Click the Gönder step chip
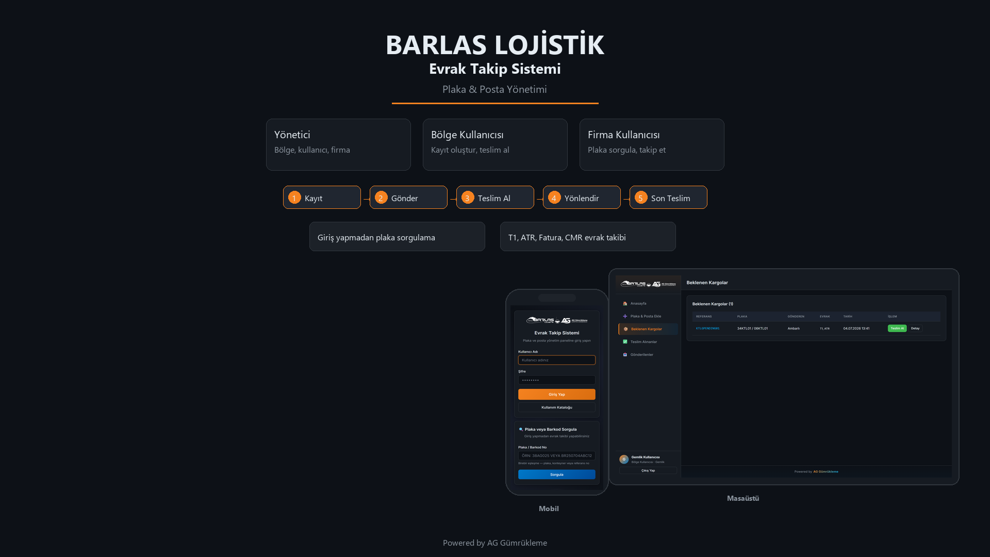The image size is (990, 557). tap(408, 198)
